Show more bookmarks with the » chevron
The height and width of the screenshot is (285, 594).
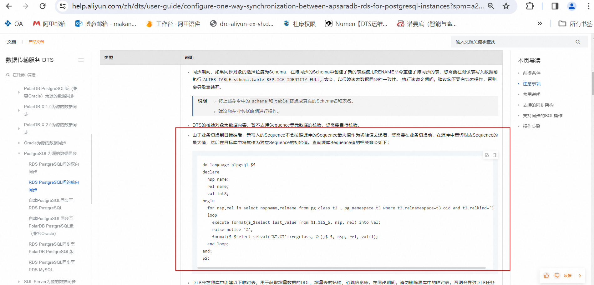click(540, 23)
